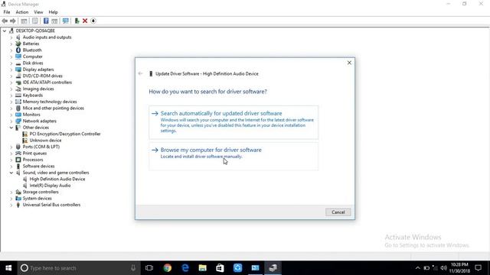The image size is (490, 275).
Task: Click the red X Uninstall device icon
Action: click(85, 21)
